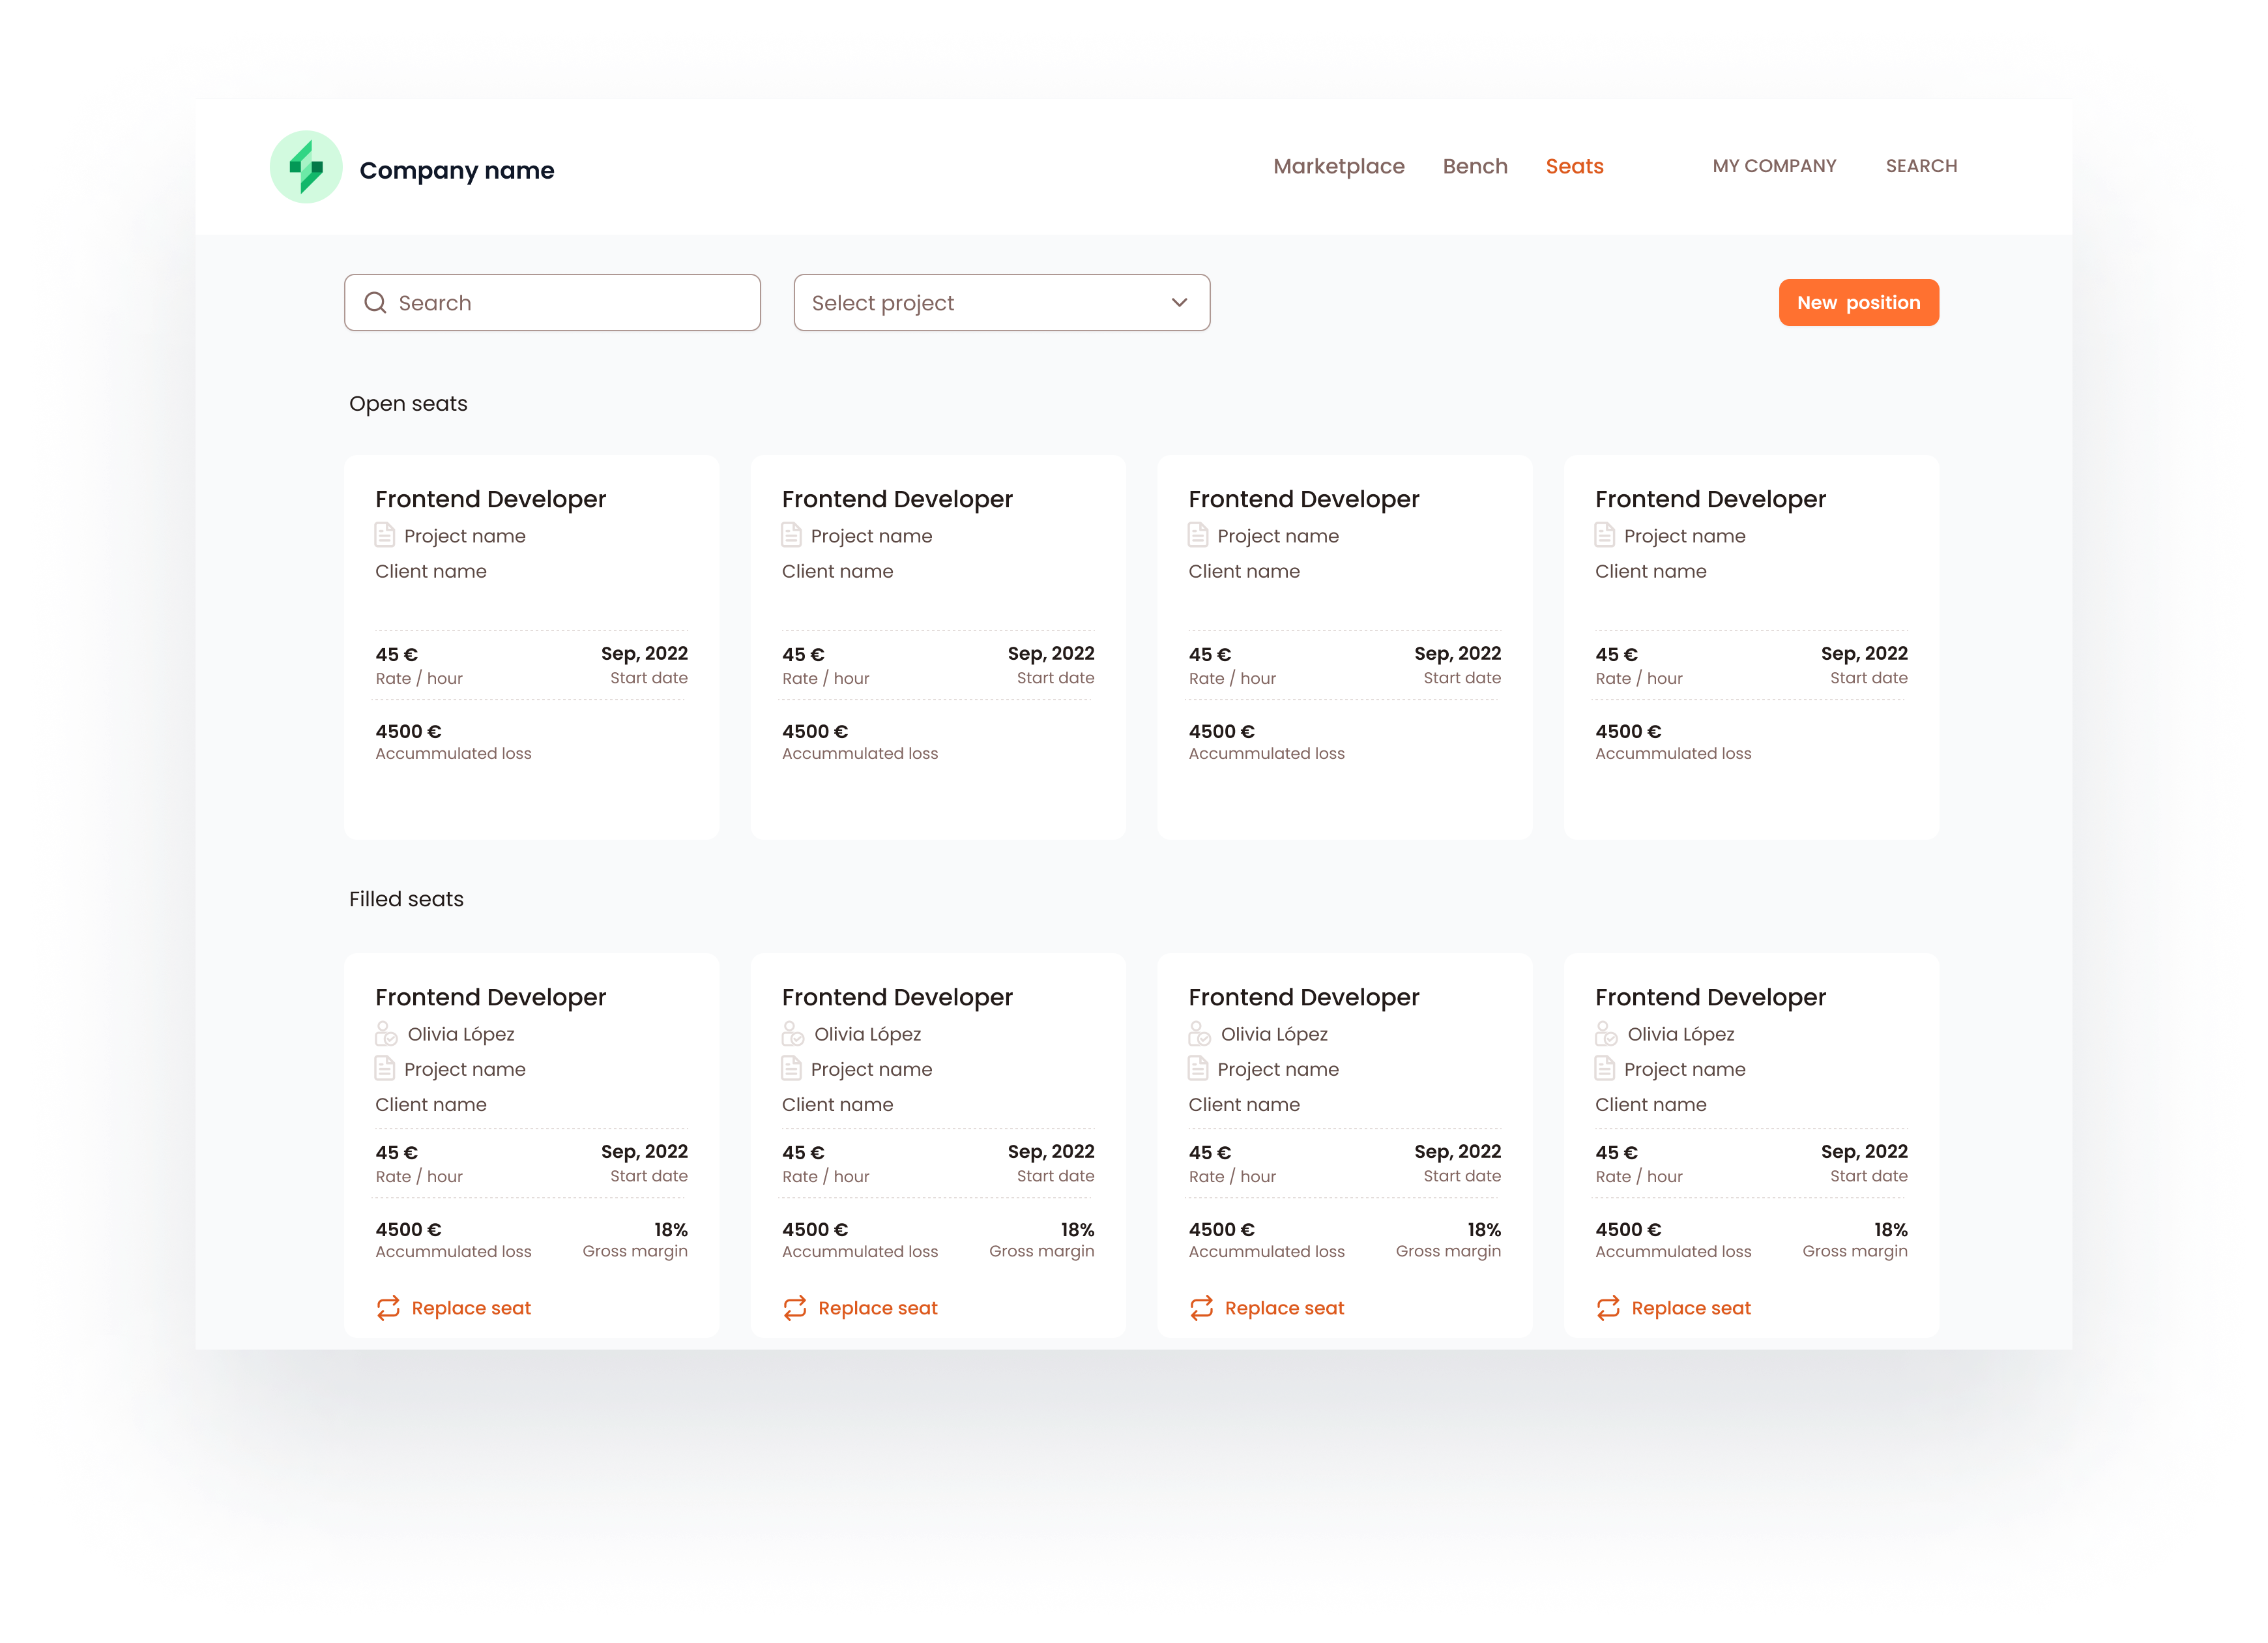Click the replace arrows icon in the fourth filled seat
Screen dimensions: 2268x1643
pos(1608,1308)
